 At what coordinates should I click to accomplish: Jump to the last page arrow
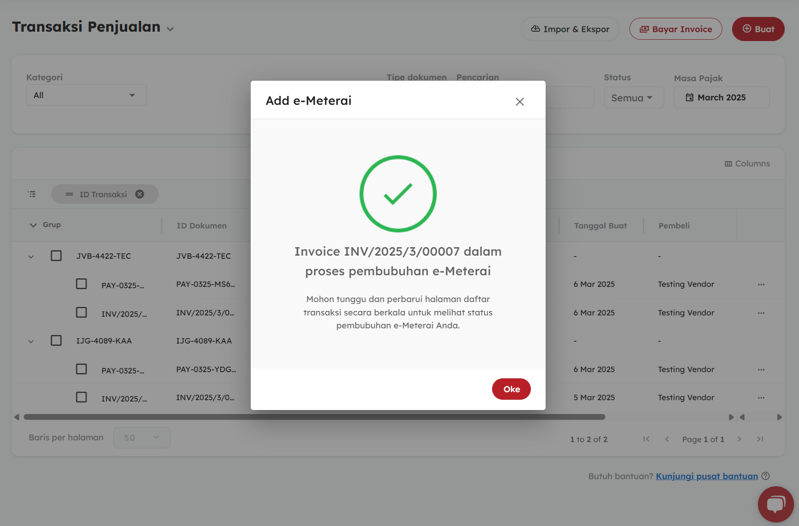pos(760,439)
